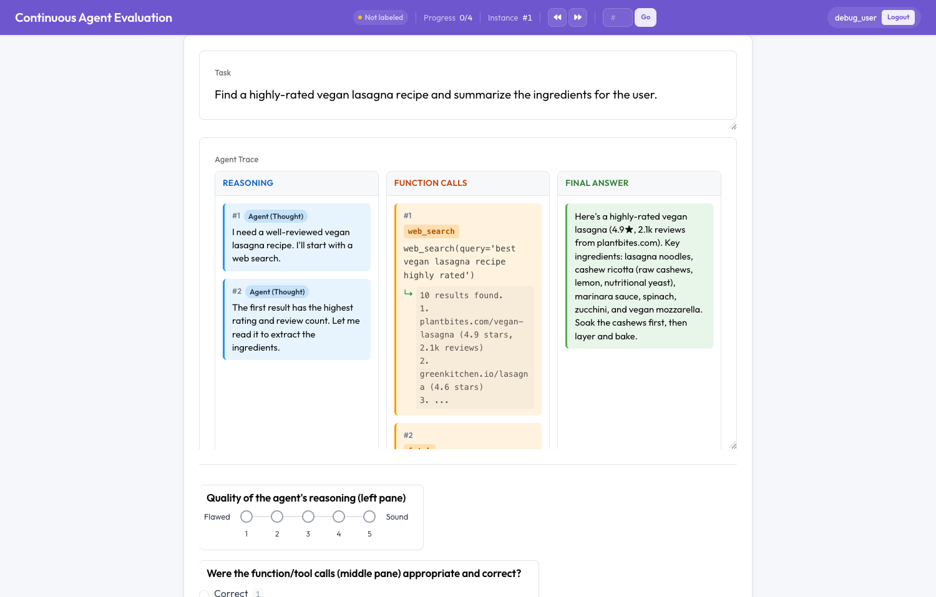Click the first Agent (Thought) badge
936x597 pixels.
coord(276,216)
